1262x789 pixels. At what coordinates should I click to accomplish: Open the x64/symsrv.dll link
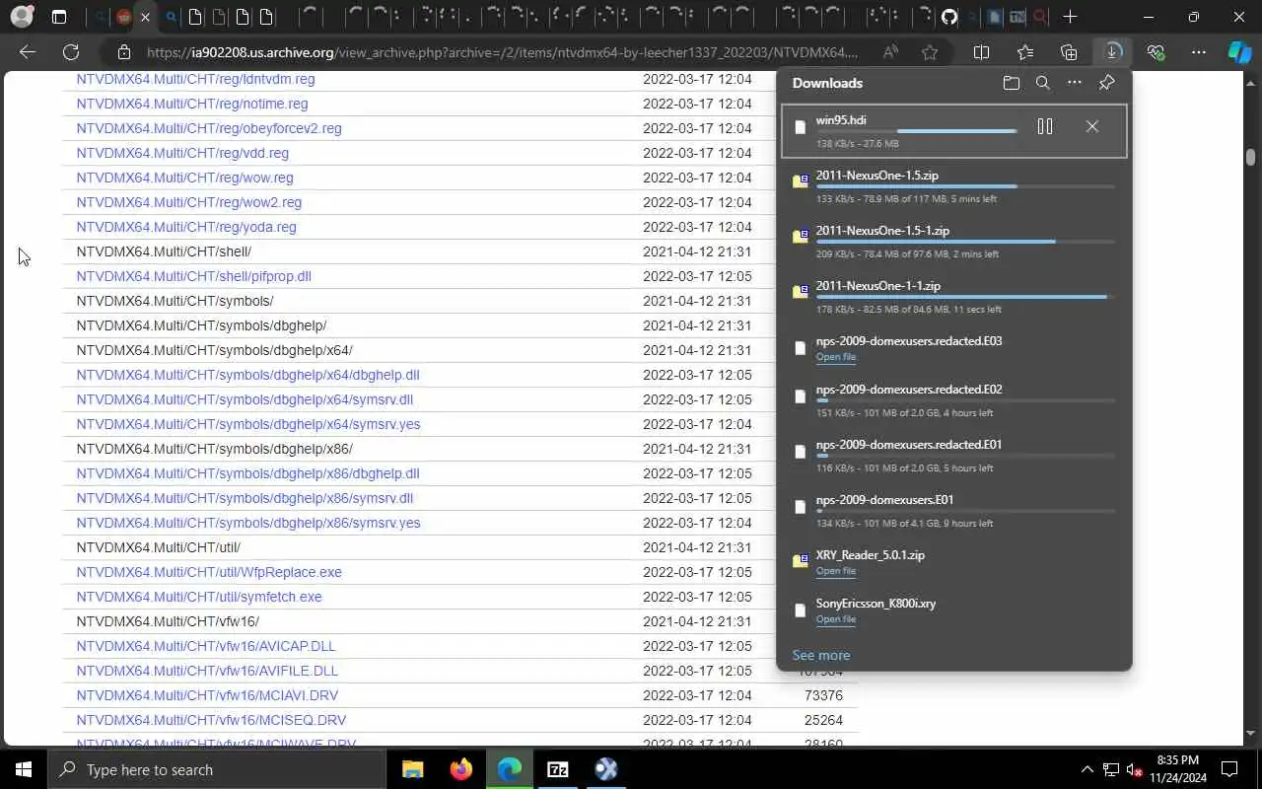click(245, 399)
